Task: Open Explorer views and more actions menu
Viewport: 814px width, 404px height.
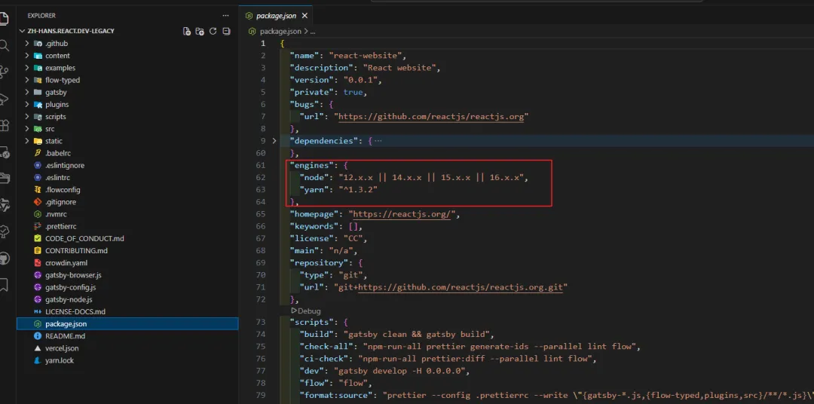Action: coord(225,16)
